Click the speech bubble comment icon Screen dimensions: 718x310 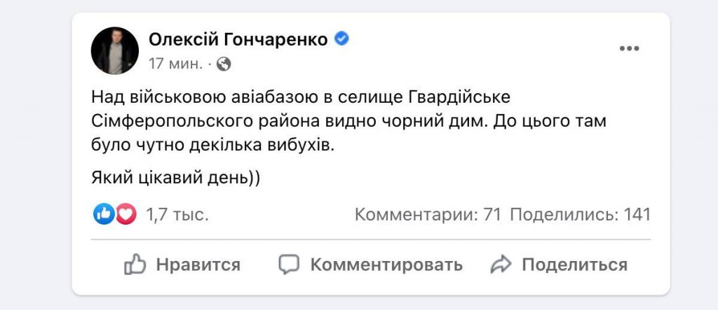(x=289, y=265)
